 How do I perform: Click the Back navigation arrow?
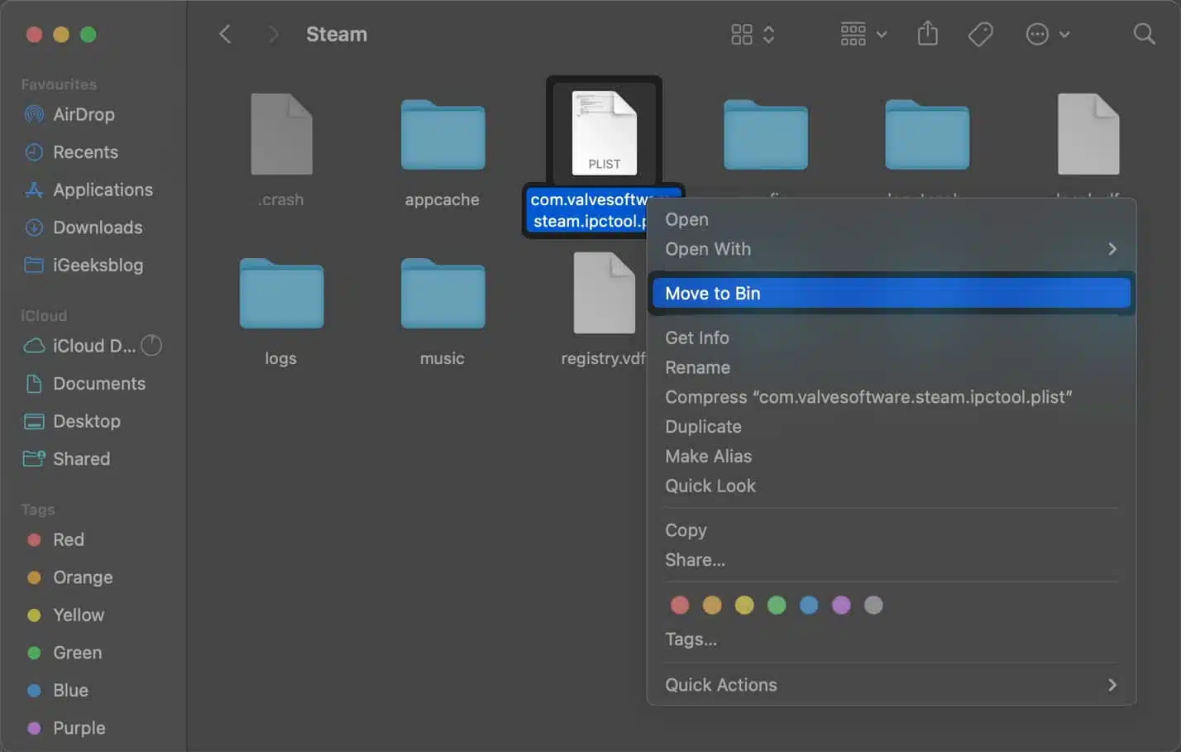(x=225, y=34)
